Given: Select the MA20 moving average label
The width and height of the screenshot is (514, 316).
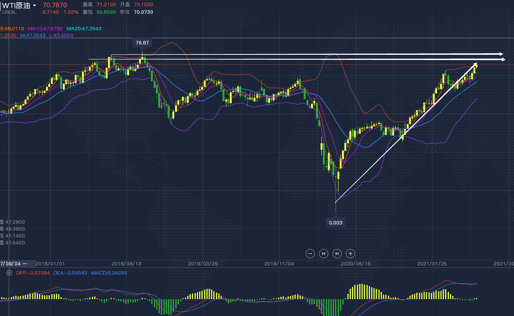Looking at the screenshot, I should [84, 29].
